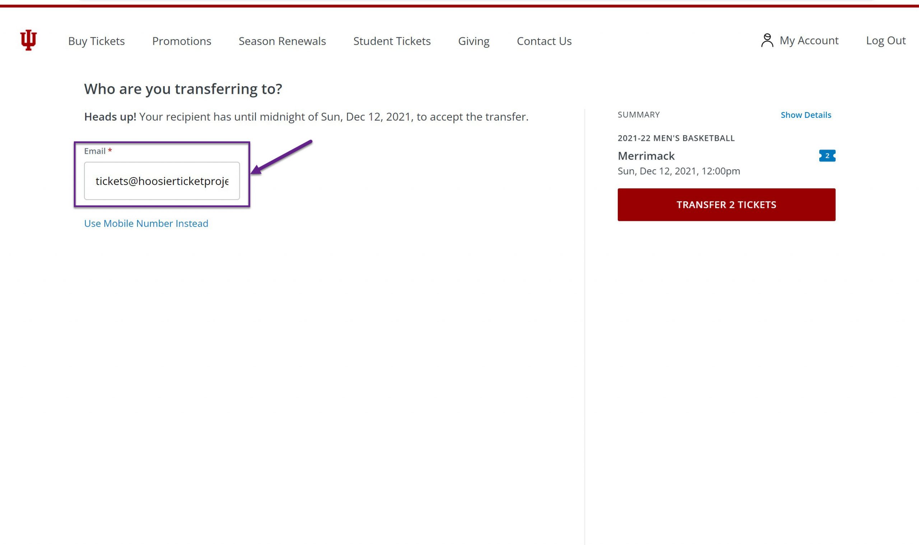
Task: Go to Promotions page
Action: pyautogui.click(x=182, y=41)
